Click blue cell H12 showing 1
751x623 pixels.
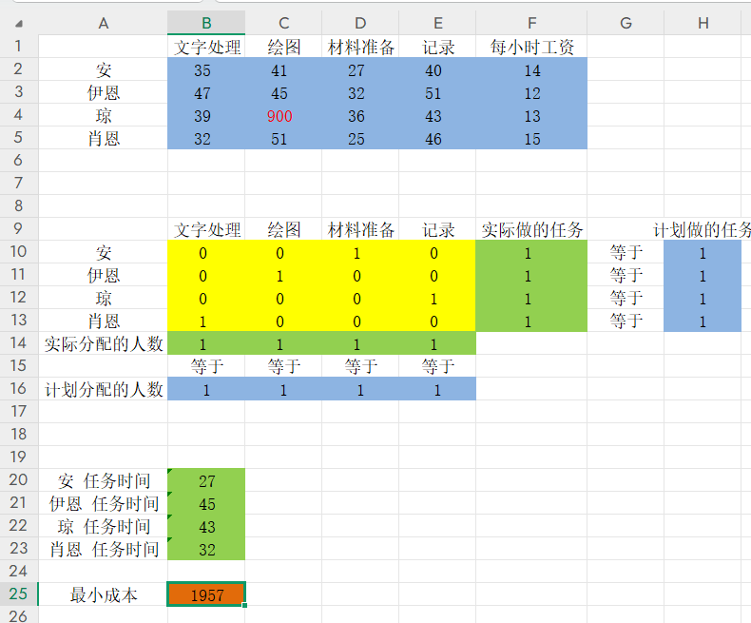[x=703, y=298]
